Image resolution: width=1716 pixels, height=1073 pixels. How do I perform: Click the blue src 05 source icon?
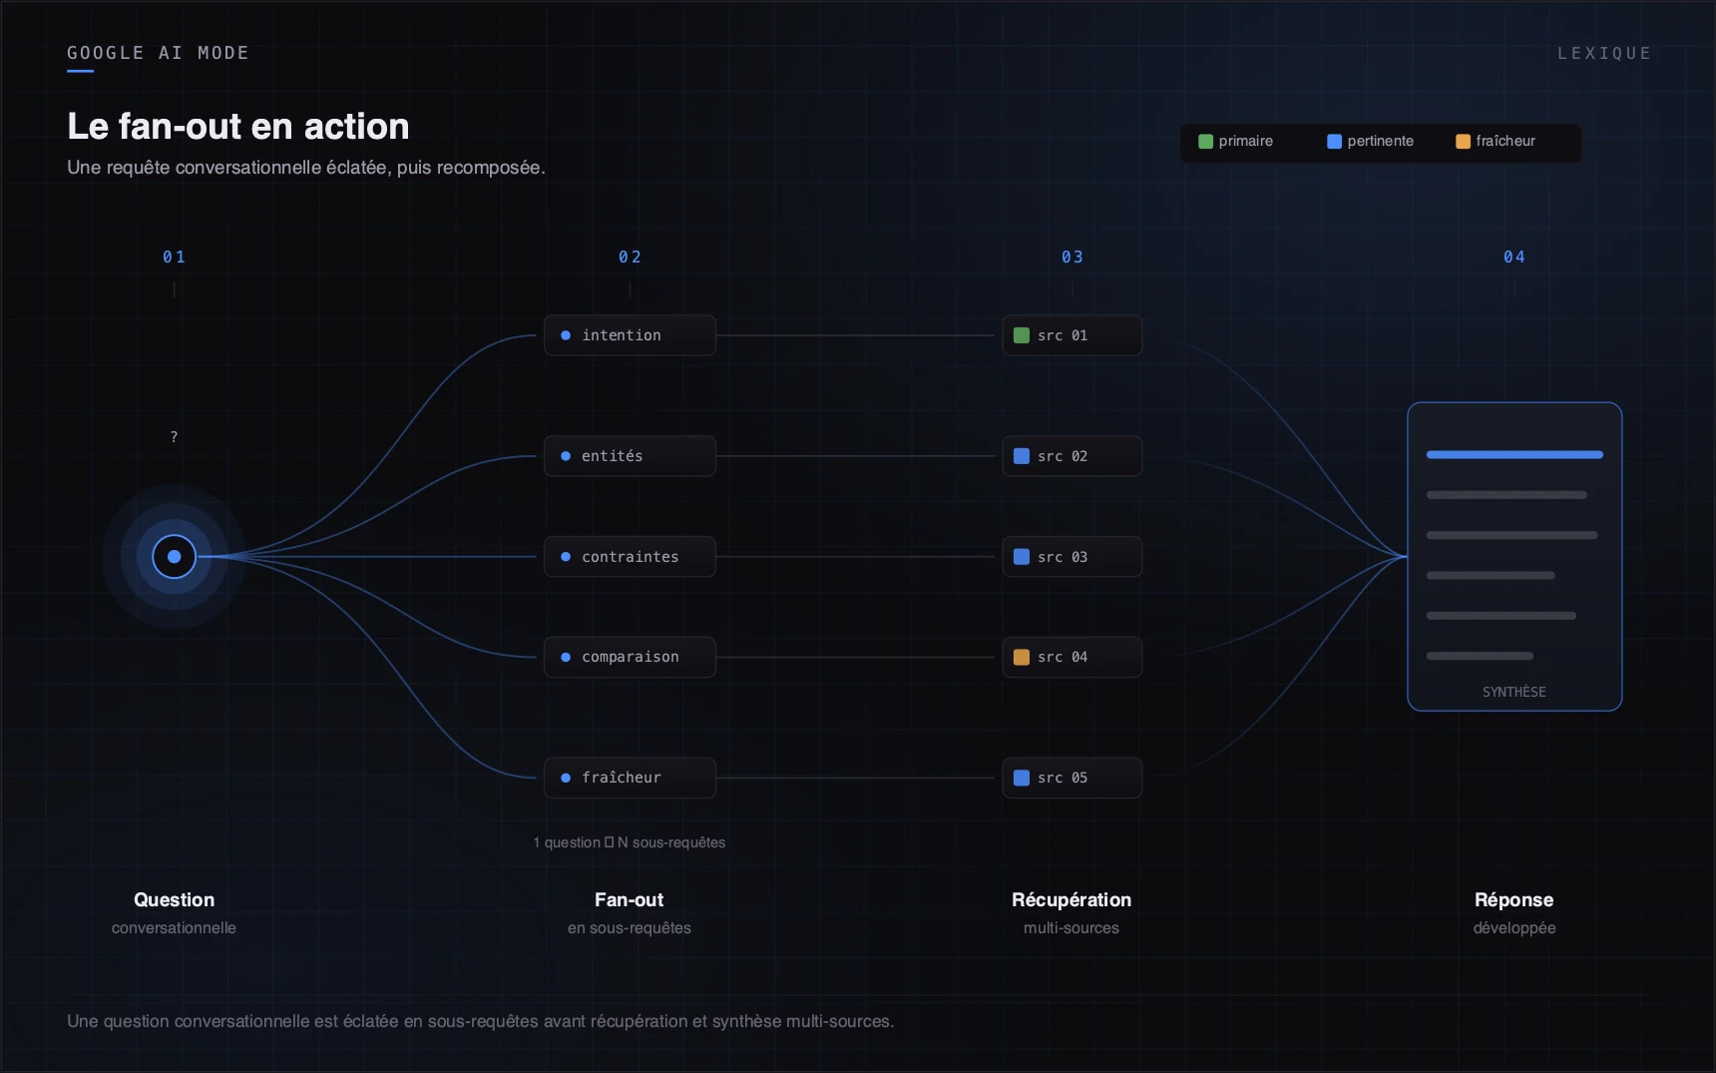pos(1022,778)
